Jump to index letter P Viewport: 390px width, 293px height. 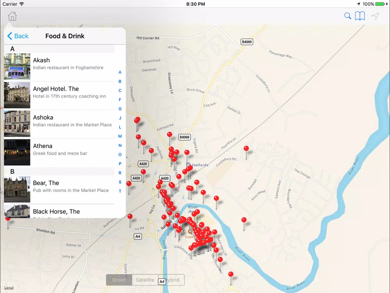tap(120, 164)
